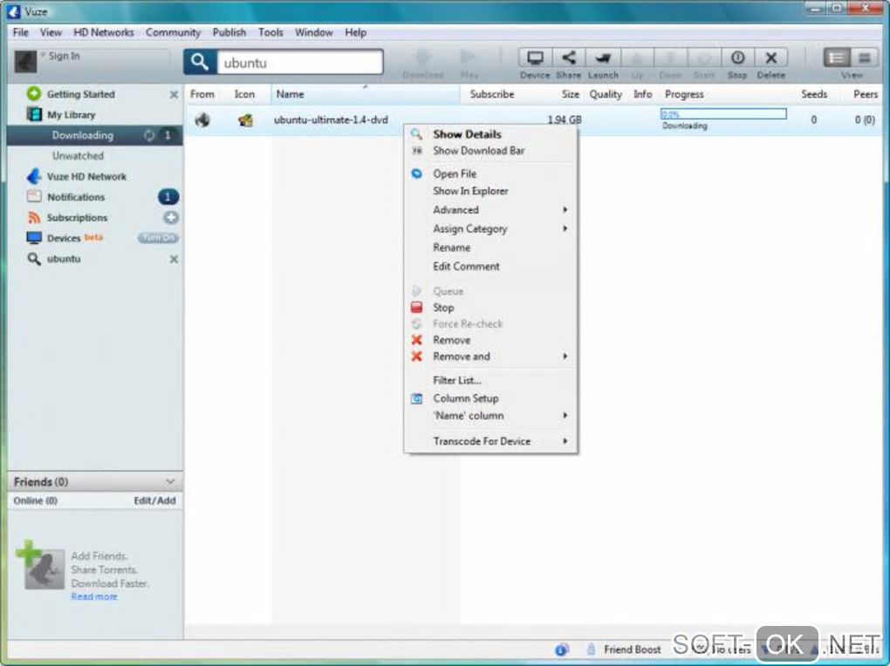Select Open File from context menu

click(x=491, y=174)
